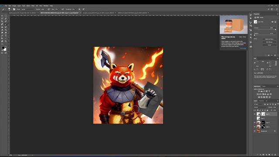279x157 pixels.
Task: Click Try it now link in popup
Action: click(243, 48)
